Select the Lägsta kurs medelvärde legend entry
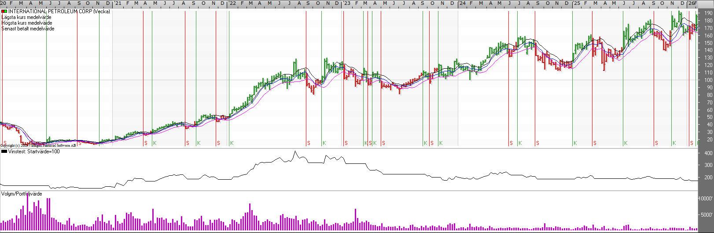The image size is (714, 233). point(26,17)
